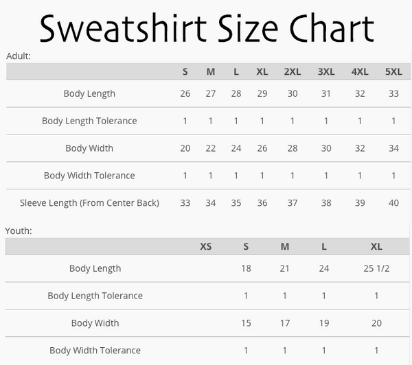Click Youth L body width value 19
Screen dimensions: 412x365
(x=324, y=323)
